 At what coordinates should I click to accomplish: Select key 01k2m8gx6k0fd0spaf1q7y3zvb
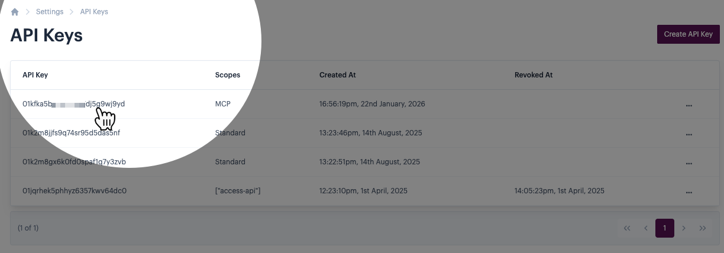pyautogui.click(x=74, y=162)
